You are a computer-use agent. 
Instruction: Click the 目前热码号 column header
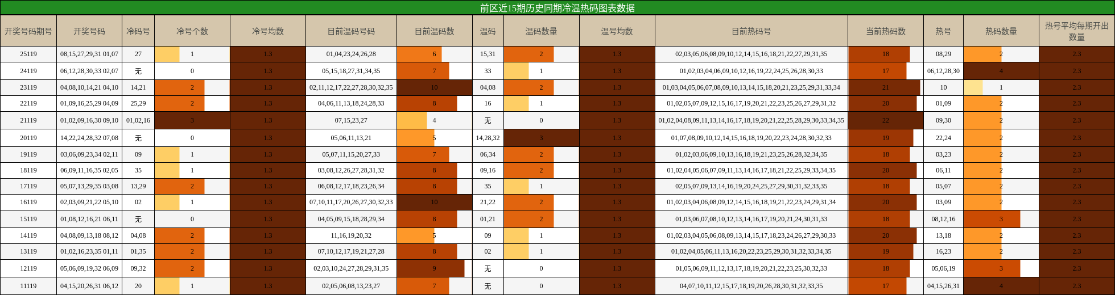751,31
